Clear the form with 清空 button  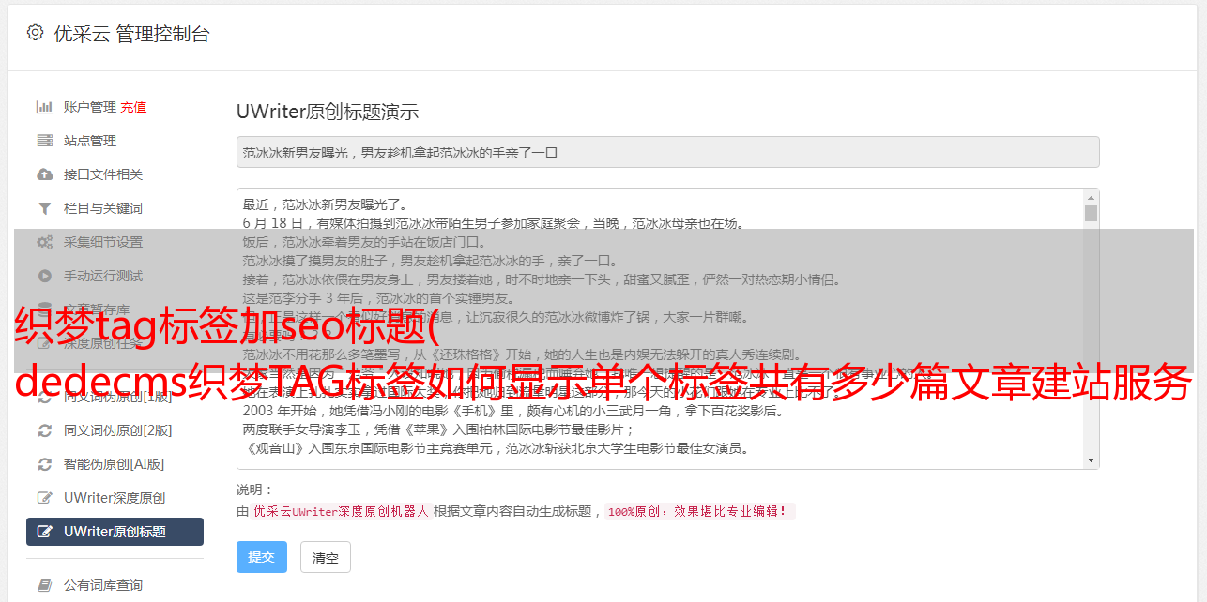pos(326,557)
